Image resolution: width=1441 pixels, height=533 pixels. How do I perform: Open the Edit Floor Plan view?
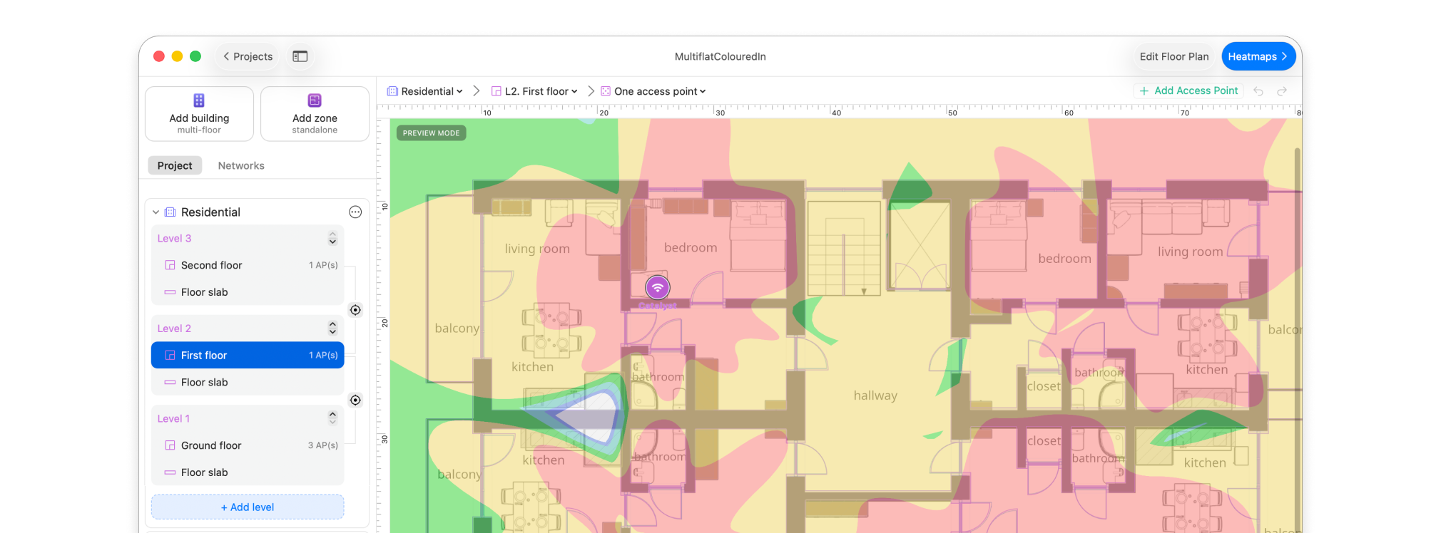pyautogui.click(x=1173, y=56)
